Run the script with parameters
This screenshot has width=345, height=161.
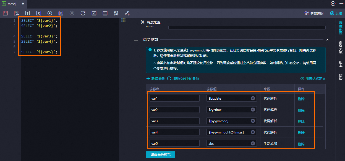pyautogui.click(x=61, y=13)
